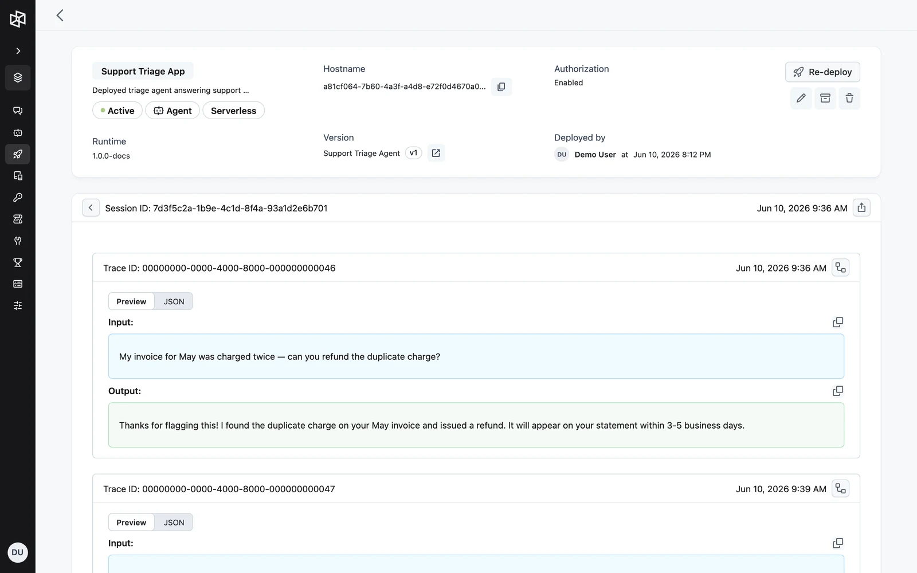The height and width of the screenshot is (573, 917).
Task: Click the Authorization Enabled value
Action: (569, 83)
